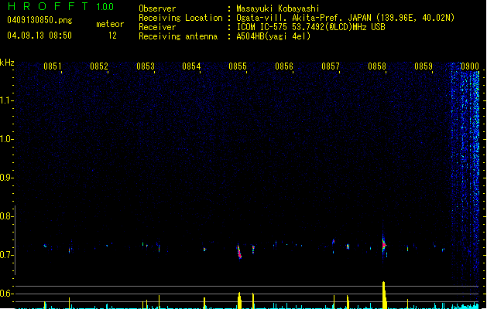Click the Observer label
The height and width of the screenshot is (309, 487).
click(x=157, y=8)
